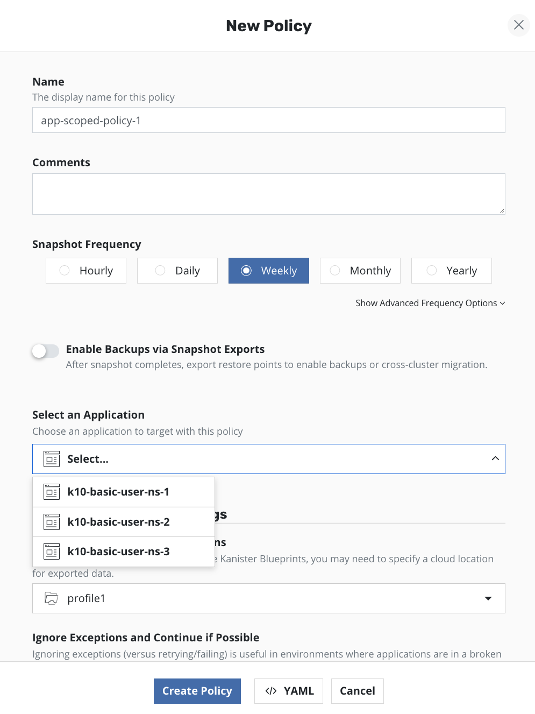Enable Backups via Snapshot Exports toggle
The height and width of the screenshot is (714, 535).
[x=46, y=351]
